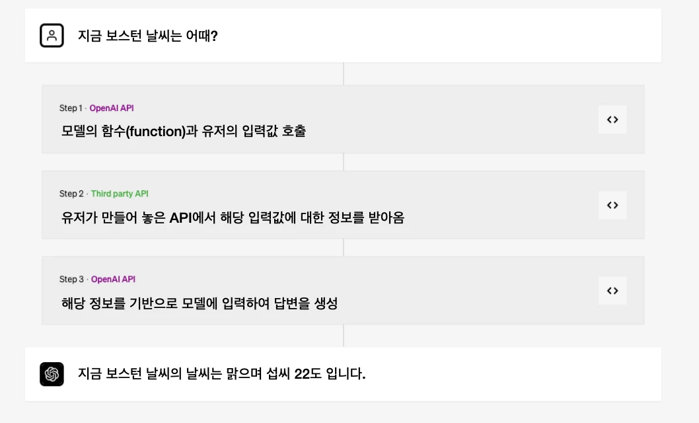Click the assistant's 22도 weather answer text
The height and width of the screenshot is (423, 699).
pyautogui.click(x=221, y=373)
